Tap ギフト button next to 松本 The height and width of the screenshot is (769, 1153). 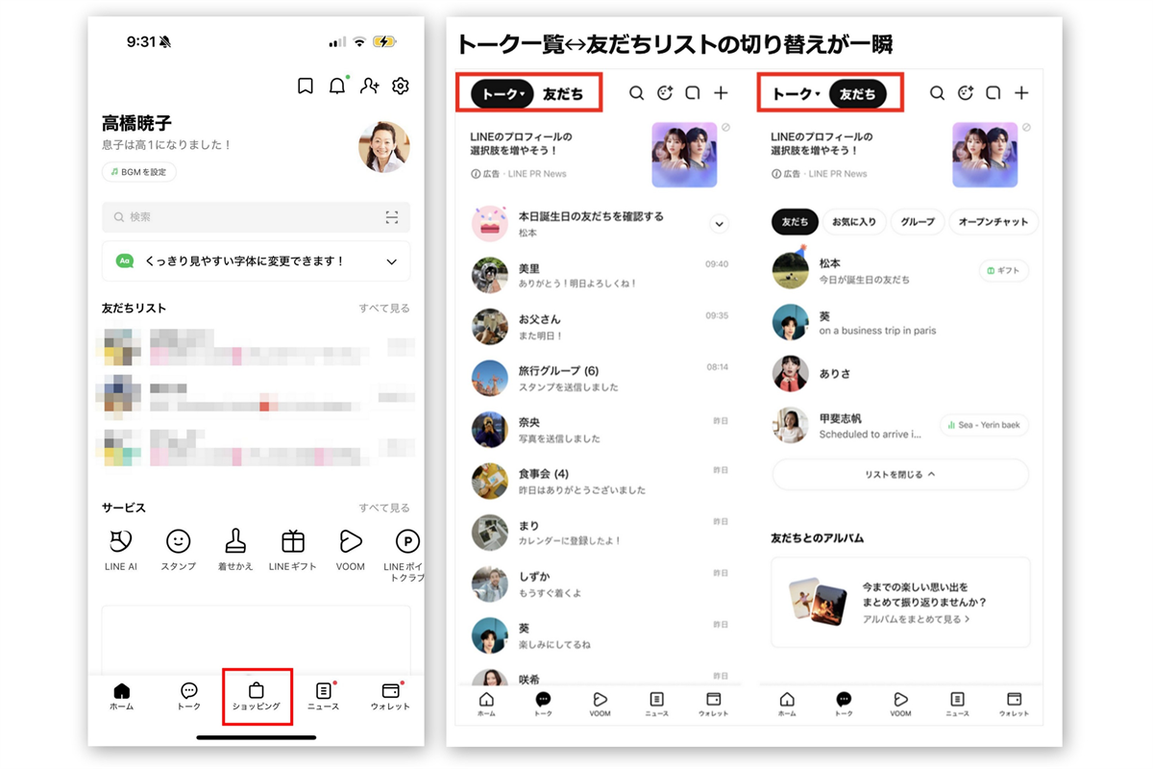pyautogui.click(x=1003, y=271)
